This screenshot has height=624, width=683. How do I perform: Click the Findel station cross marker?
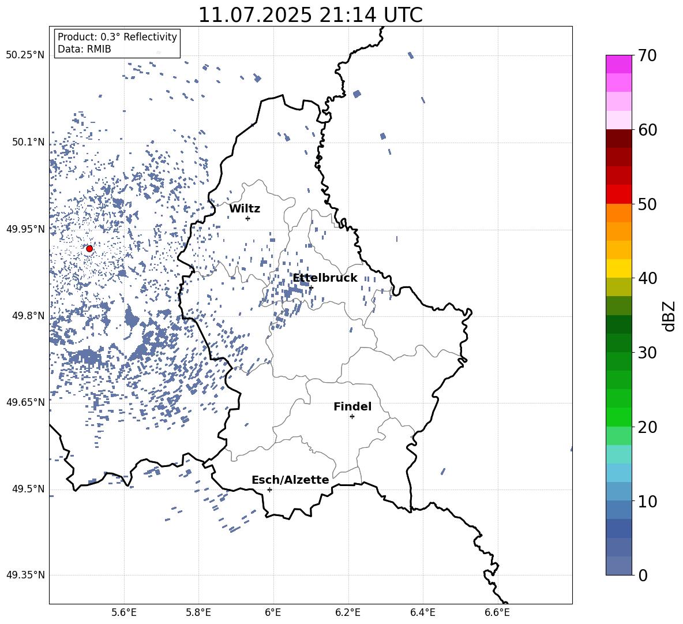point(352,417)
